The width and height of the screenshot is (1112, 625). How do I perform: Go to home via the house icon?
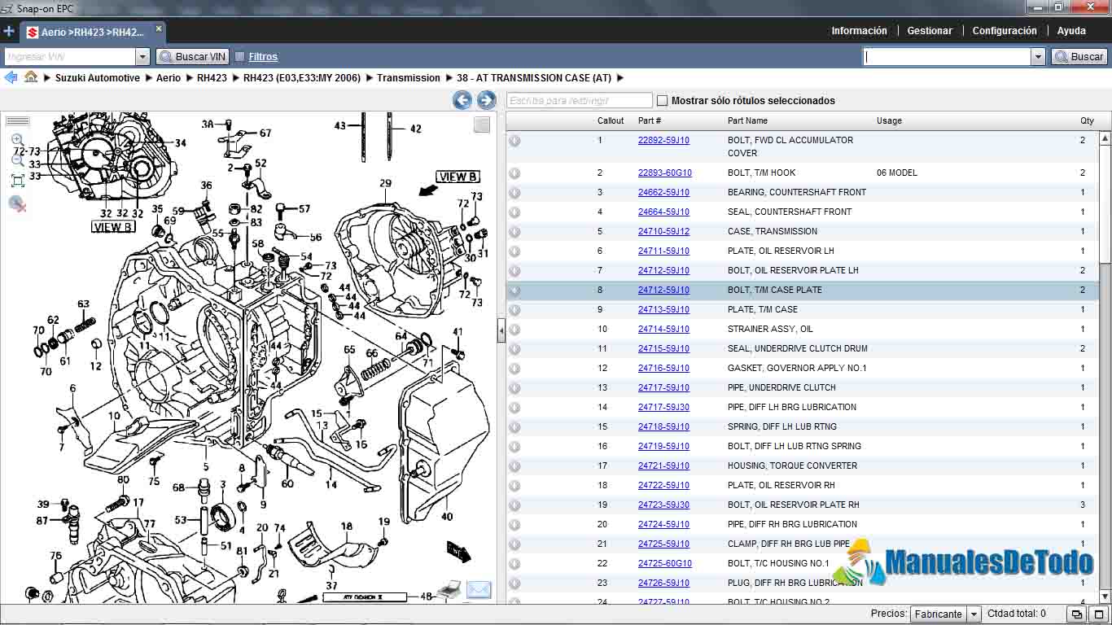(31, 76)
